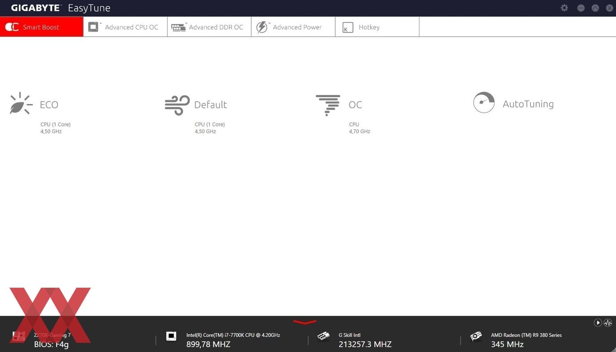Click the motherboard icon in status bar
Screen dimensions: 616x352
19,336
